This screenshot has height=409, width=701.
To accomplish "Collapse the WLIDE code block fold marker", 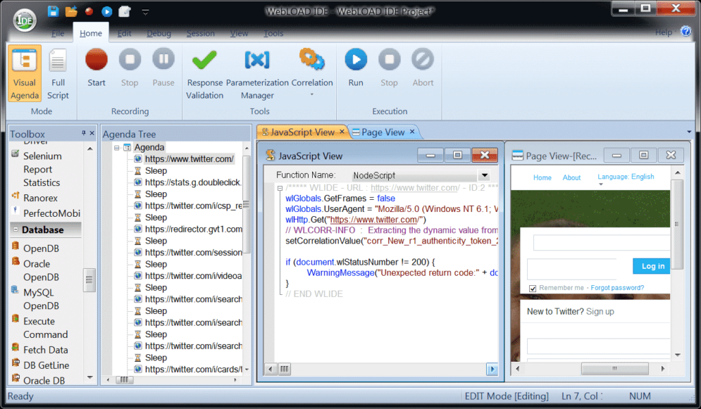I will coord(280,188).
